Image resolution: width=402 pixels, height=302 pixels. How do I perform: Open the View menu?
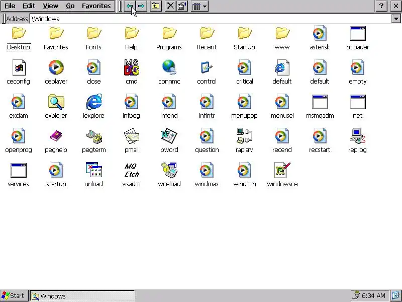click(50, 6)
